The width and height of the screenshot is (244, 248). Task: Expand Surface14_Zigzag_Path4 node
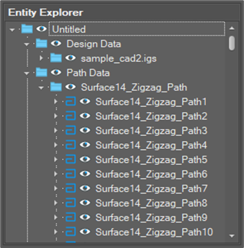56,144
